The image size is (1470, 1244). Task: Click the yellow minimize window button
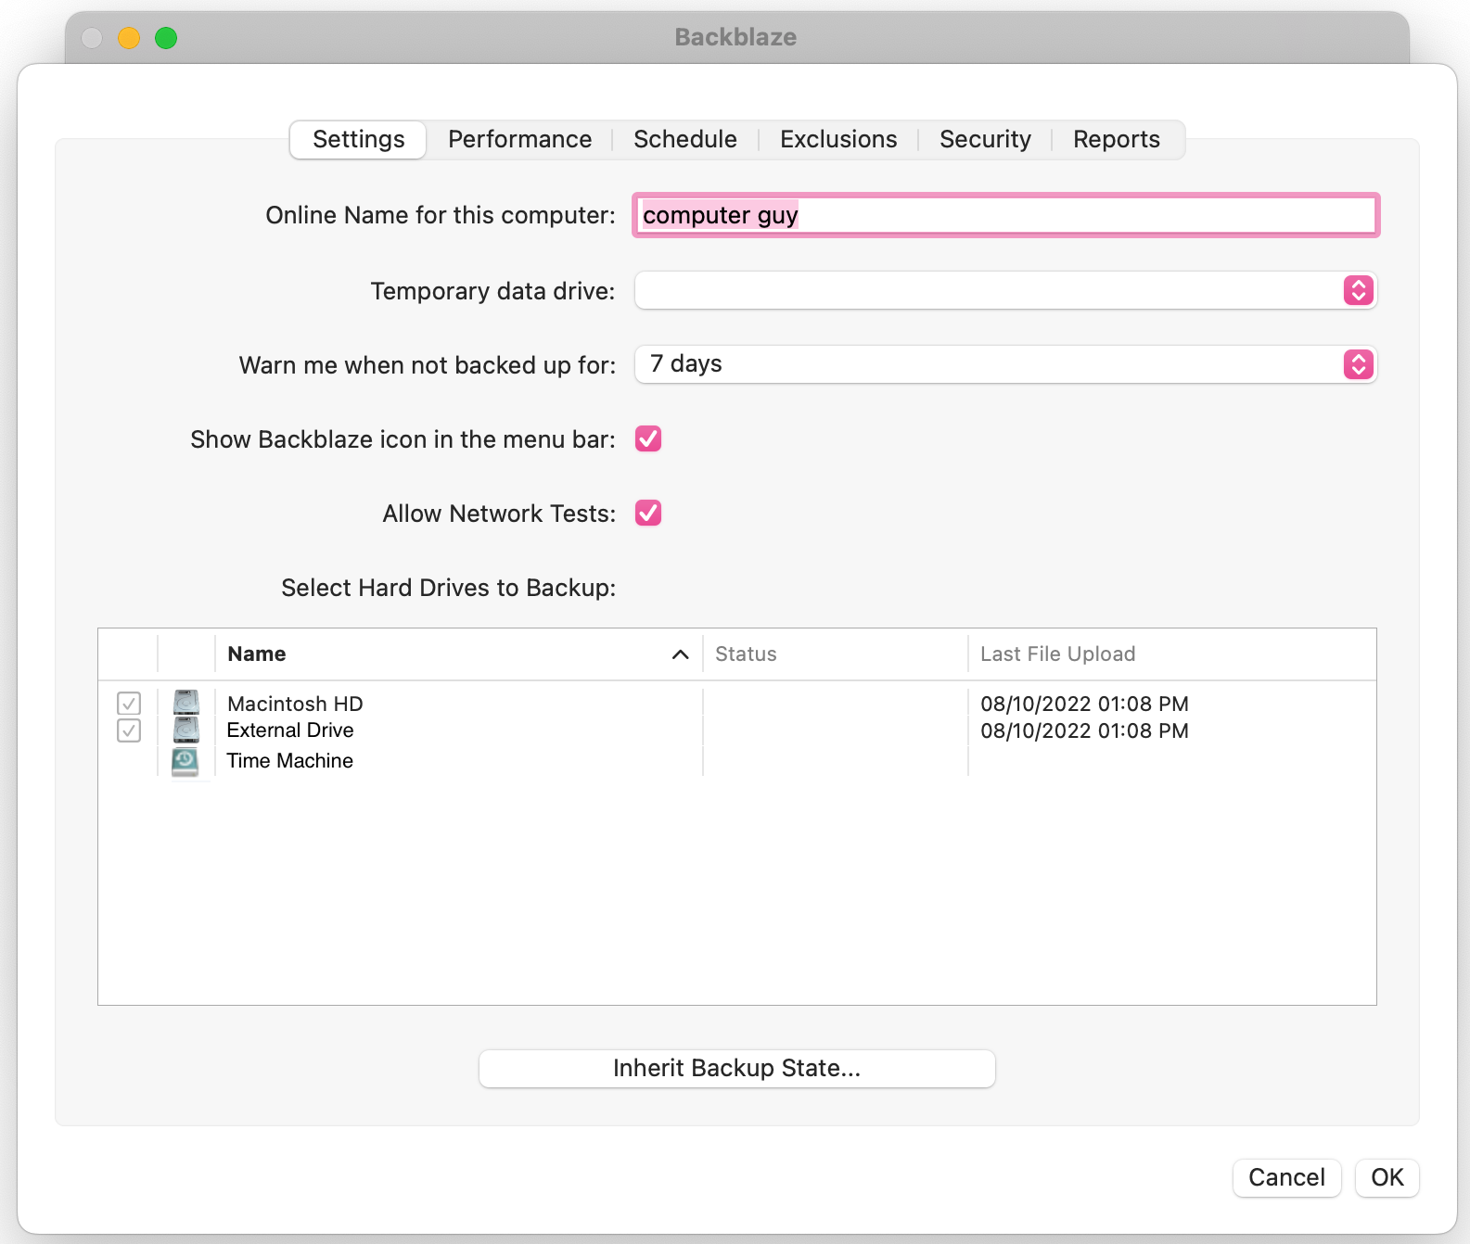129,38
